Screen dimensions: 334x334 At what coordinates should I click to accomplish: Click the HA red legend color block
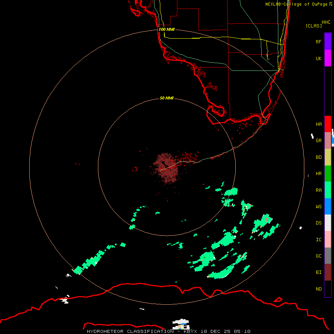pyautogui.click(x=328, y=124)
